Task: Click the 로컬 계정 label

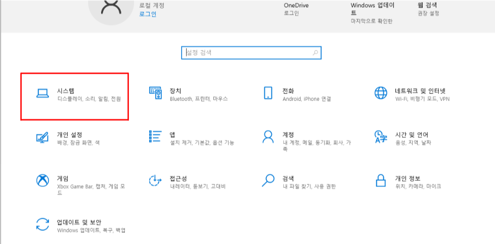Action: coord(152,6)
